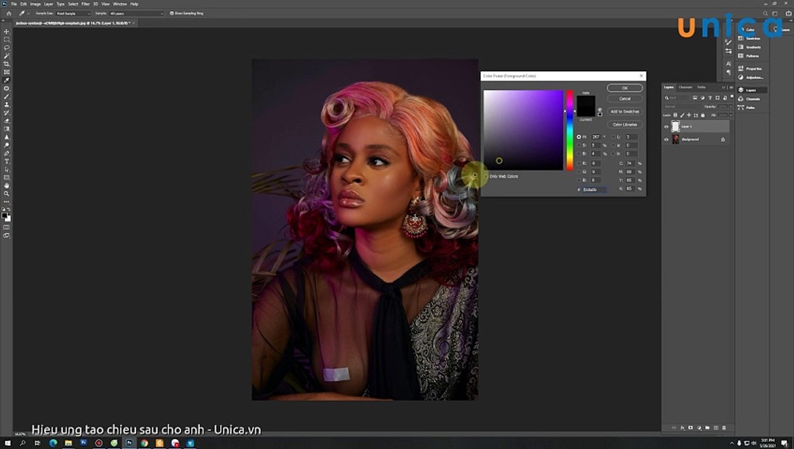Screen dimensions: 794x449
Task: Hide the Background layer
Action: tap(666, 140)
